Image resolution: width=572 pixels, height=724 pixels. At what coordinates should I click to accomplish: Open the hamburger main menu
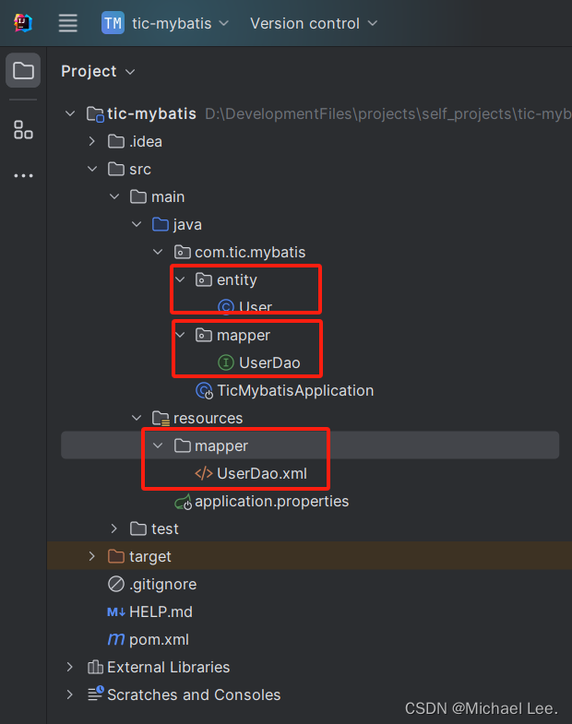[68, 23]
